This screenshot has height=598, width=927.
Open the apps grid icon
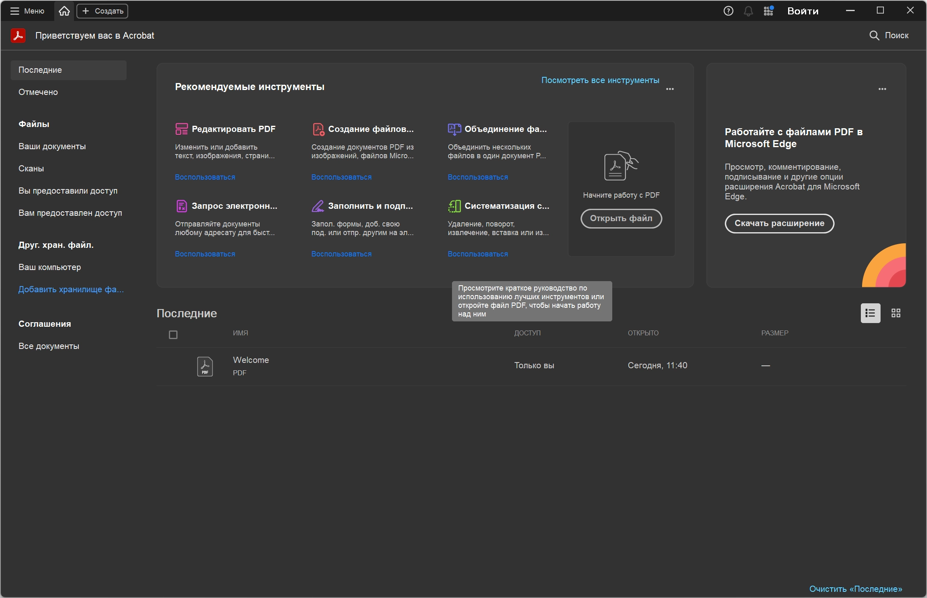(768, 11)
